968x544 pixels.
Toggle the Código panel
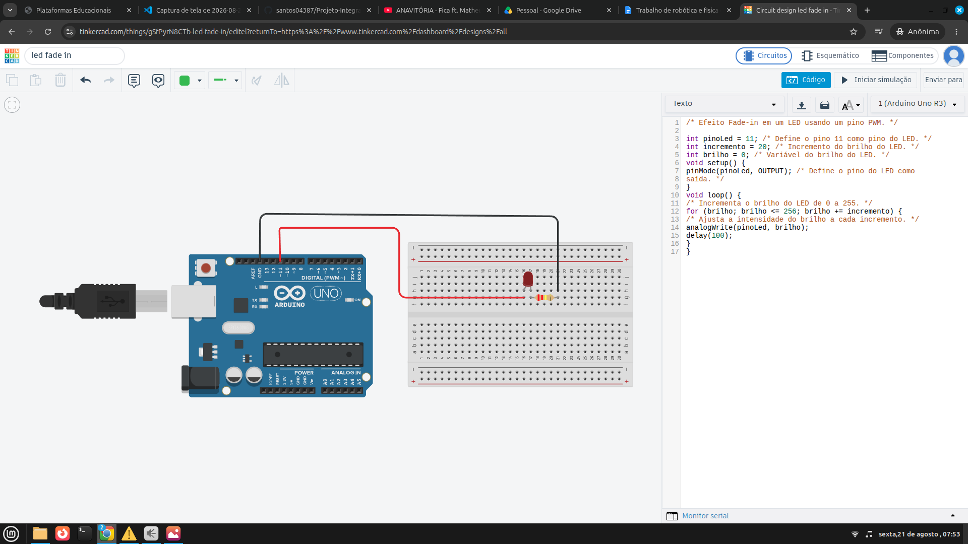tap(806, 80)
